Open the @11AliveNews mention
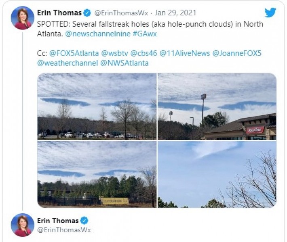This screenshot has height=242, width=287. tap(185, 53)
